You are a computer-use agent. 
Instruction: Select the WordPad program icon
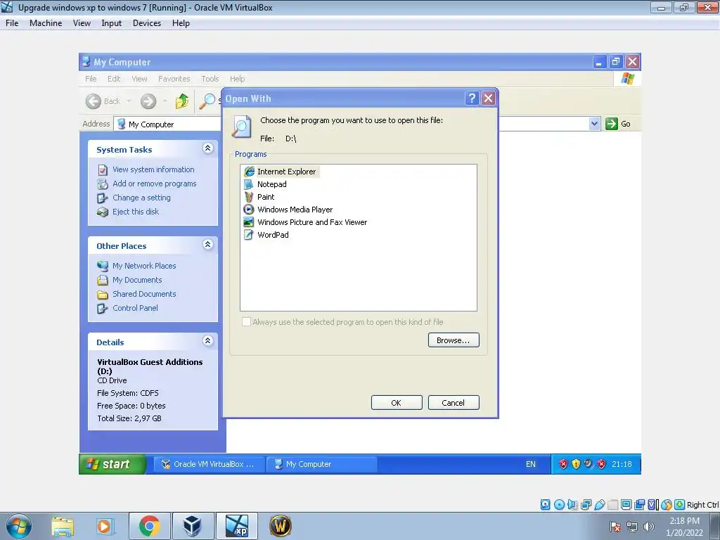[x=248, y=235]
